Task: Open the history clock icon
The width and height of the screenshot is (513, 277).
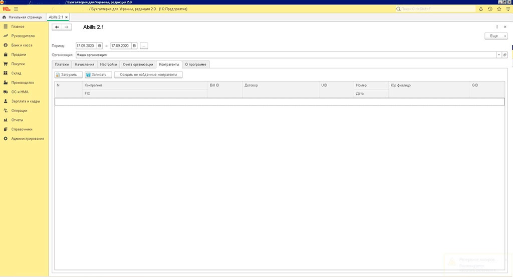Action: tap(490, 9)
